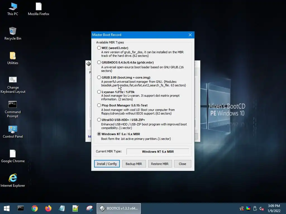The height and width of the screenshot is (214, 286).
Task: Click the Close button in MBR dialog
Action: (182, 164)
